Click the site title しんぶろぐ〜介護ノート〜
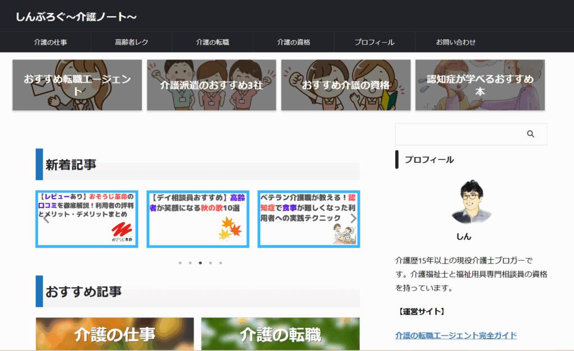Viewport: 574px width, 351px height. pyautogui.click(x=76, y=17)
